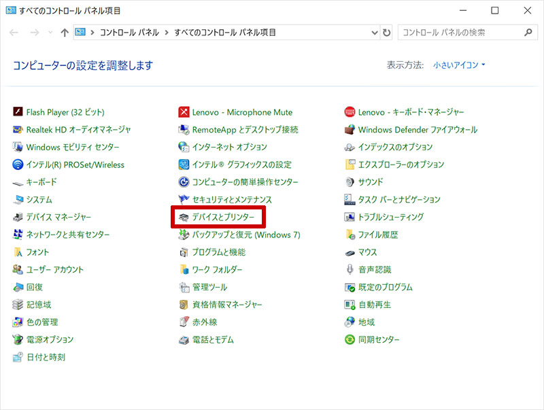Click the Back navigation arrow
The width and height of the screenshot is (544, 410).
[14, 33]
